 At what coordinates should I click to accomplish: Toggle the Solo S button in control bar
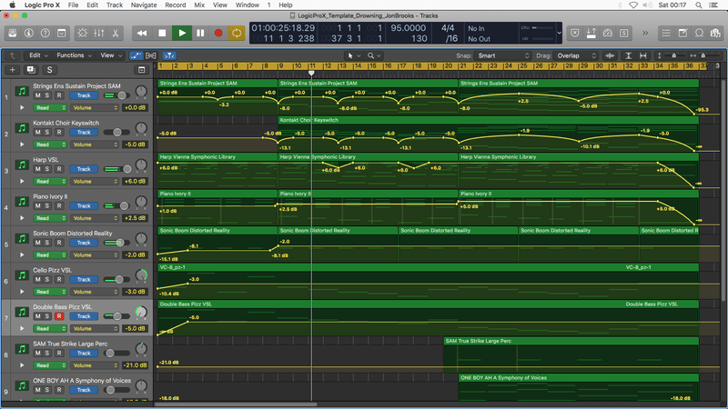(x=624, y=33)
